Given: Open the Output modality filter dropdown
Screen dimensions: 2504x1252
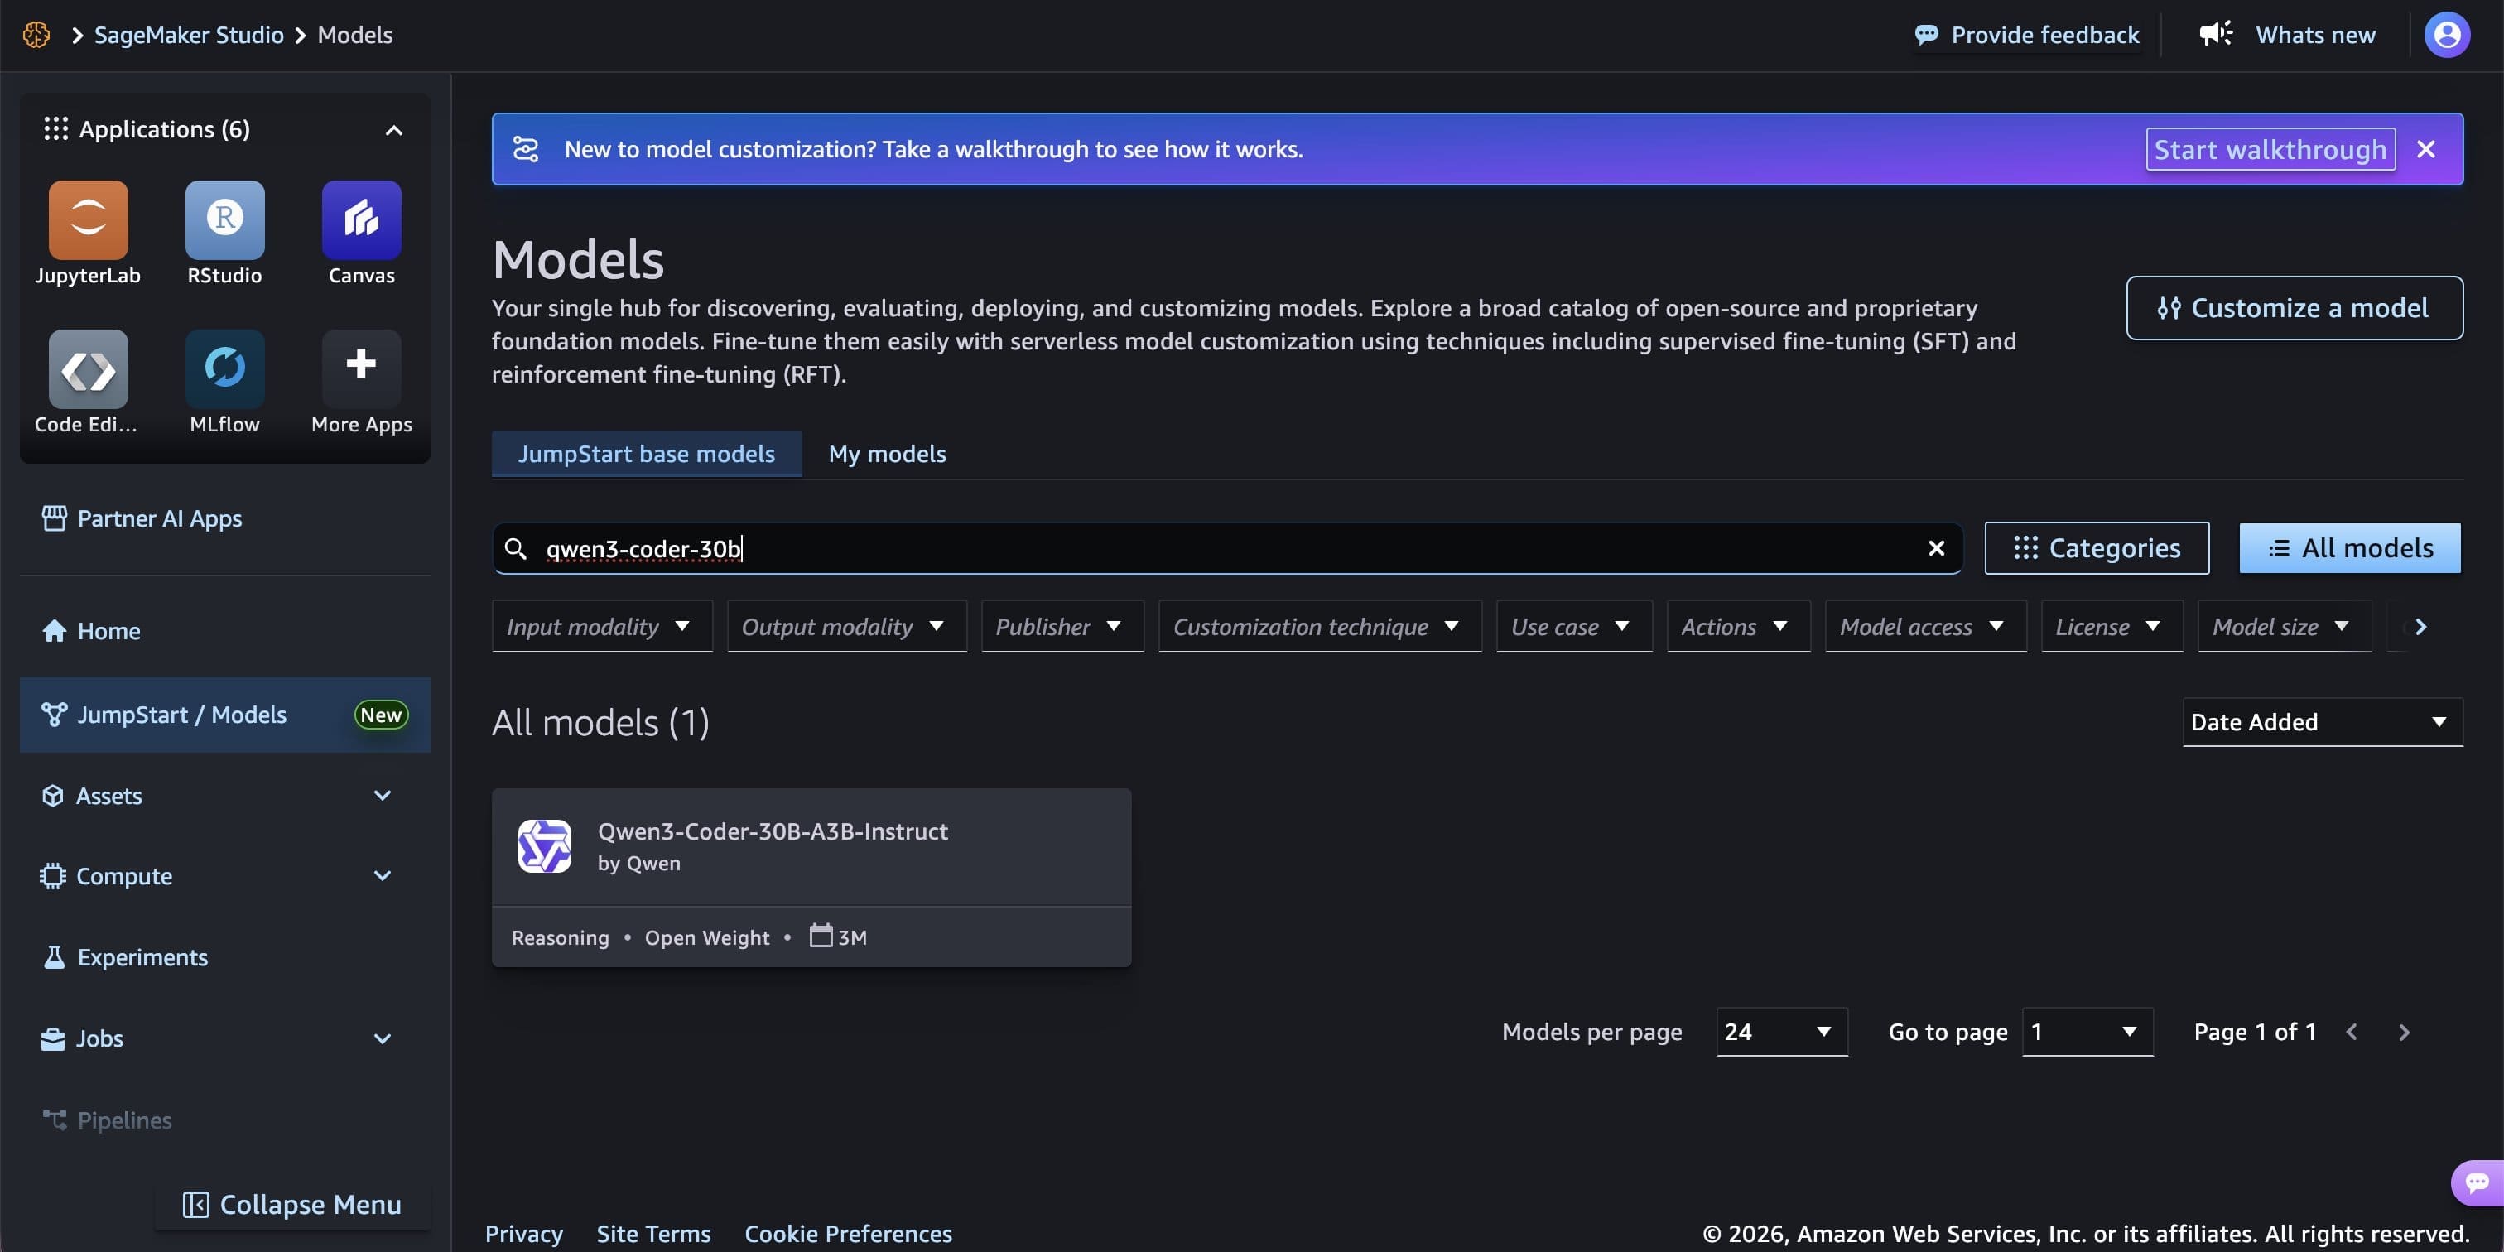Looking at the screenshot, I should pos(846,627).
